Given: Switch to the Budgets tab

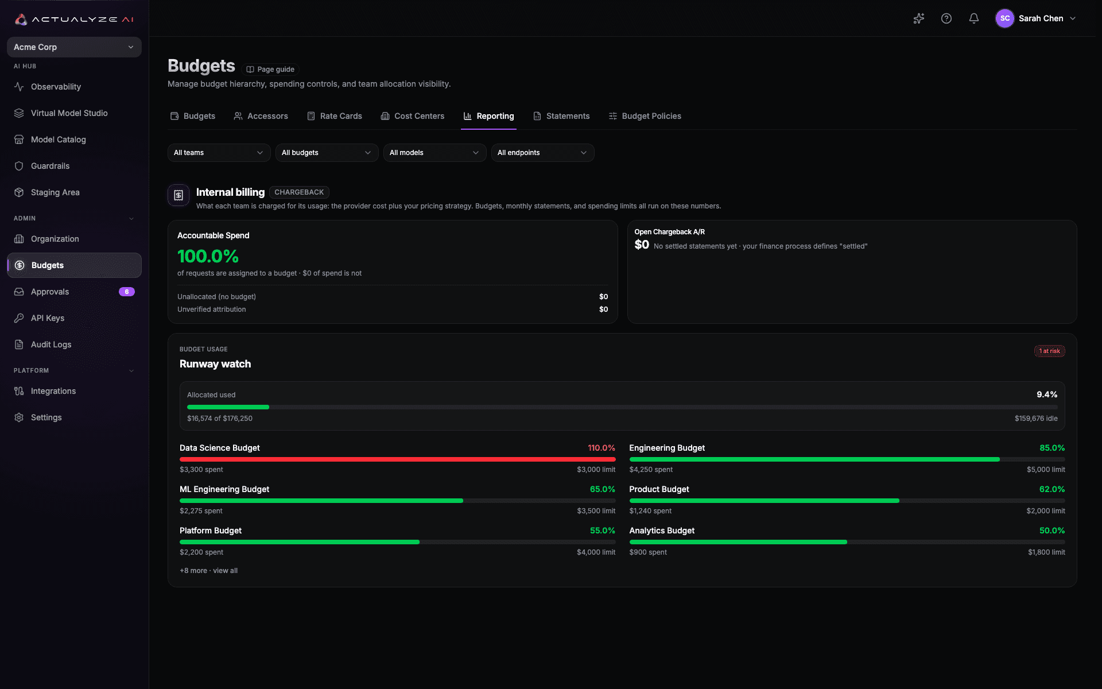Looking at the screenshot, I should 193,116.
